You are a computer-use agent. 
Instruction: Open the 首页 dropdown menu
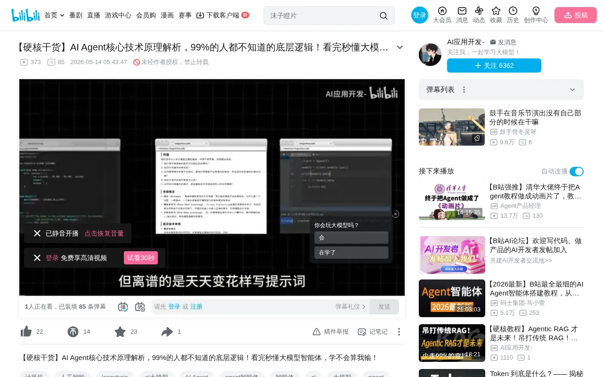[54, 15]
